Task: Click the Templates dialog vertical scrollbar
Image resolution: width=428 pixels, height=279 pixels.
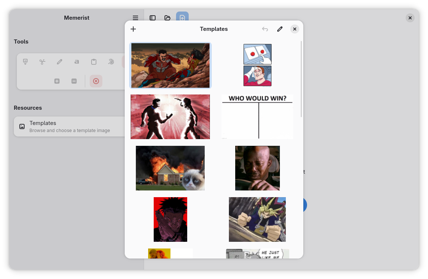Action: (x=301, y=79)
